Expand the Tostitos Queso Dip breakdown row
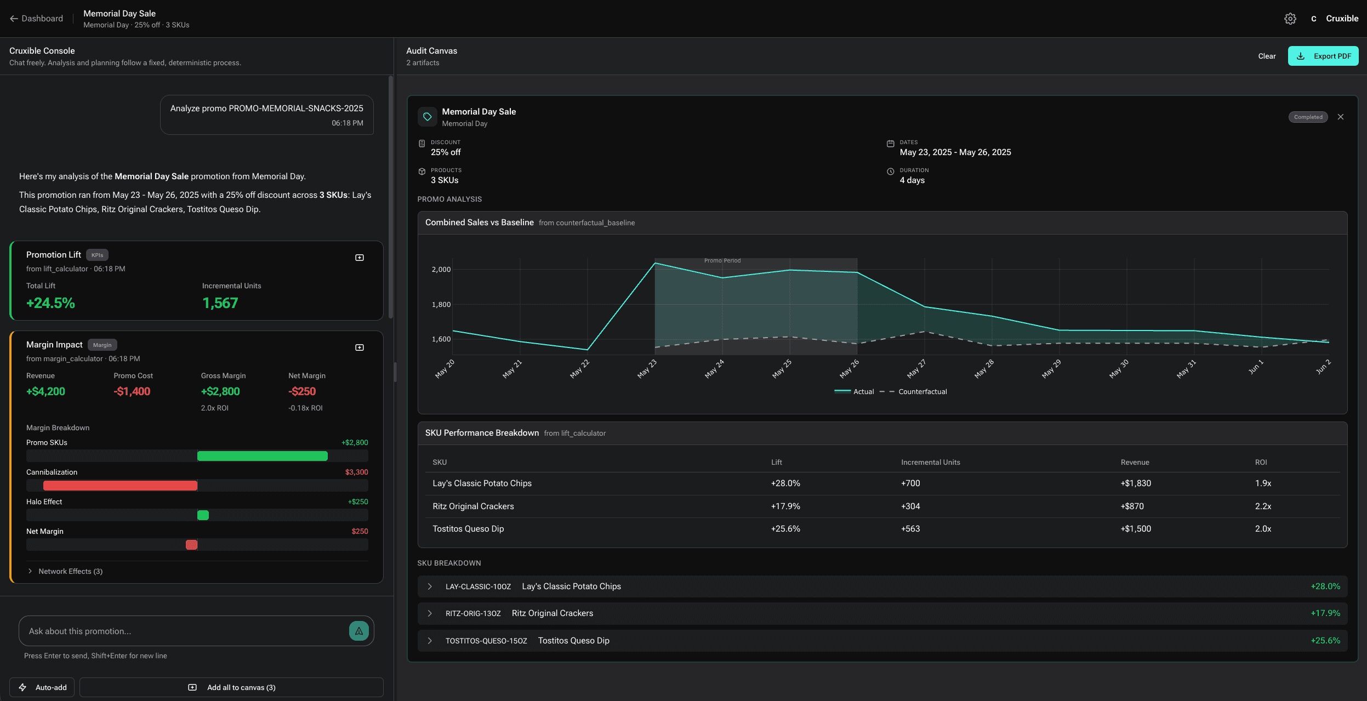 [x=430, y=640]
